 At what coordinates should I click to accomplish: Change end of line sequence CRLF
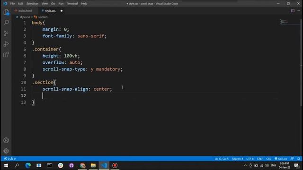click(260, 159)
